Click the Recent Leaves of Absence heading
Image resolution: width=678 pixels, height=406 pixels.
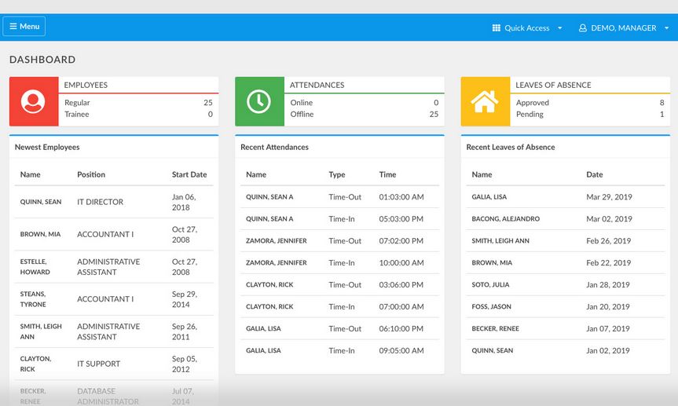(510, 147)
